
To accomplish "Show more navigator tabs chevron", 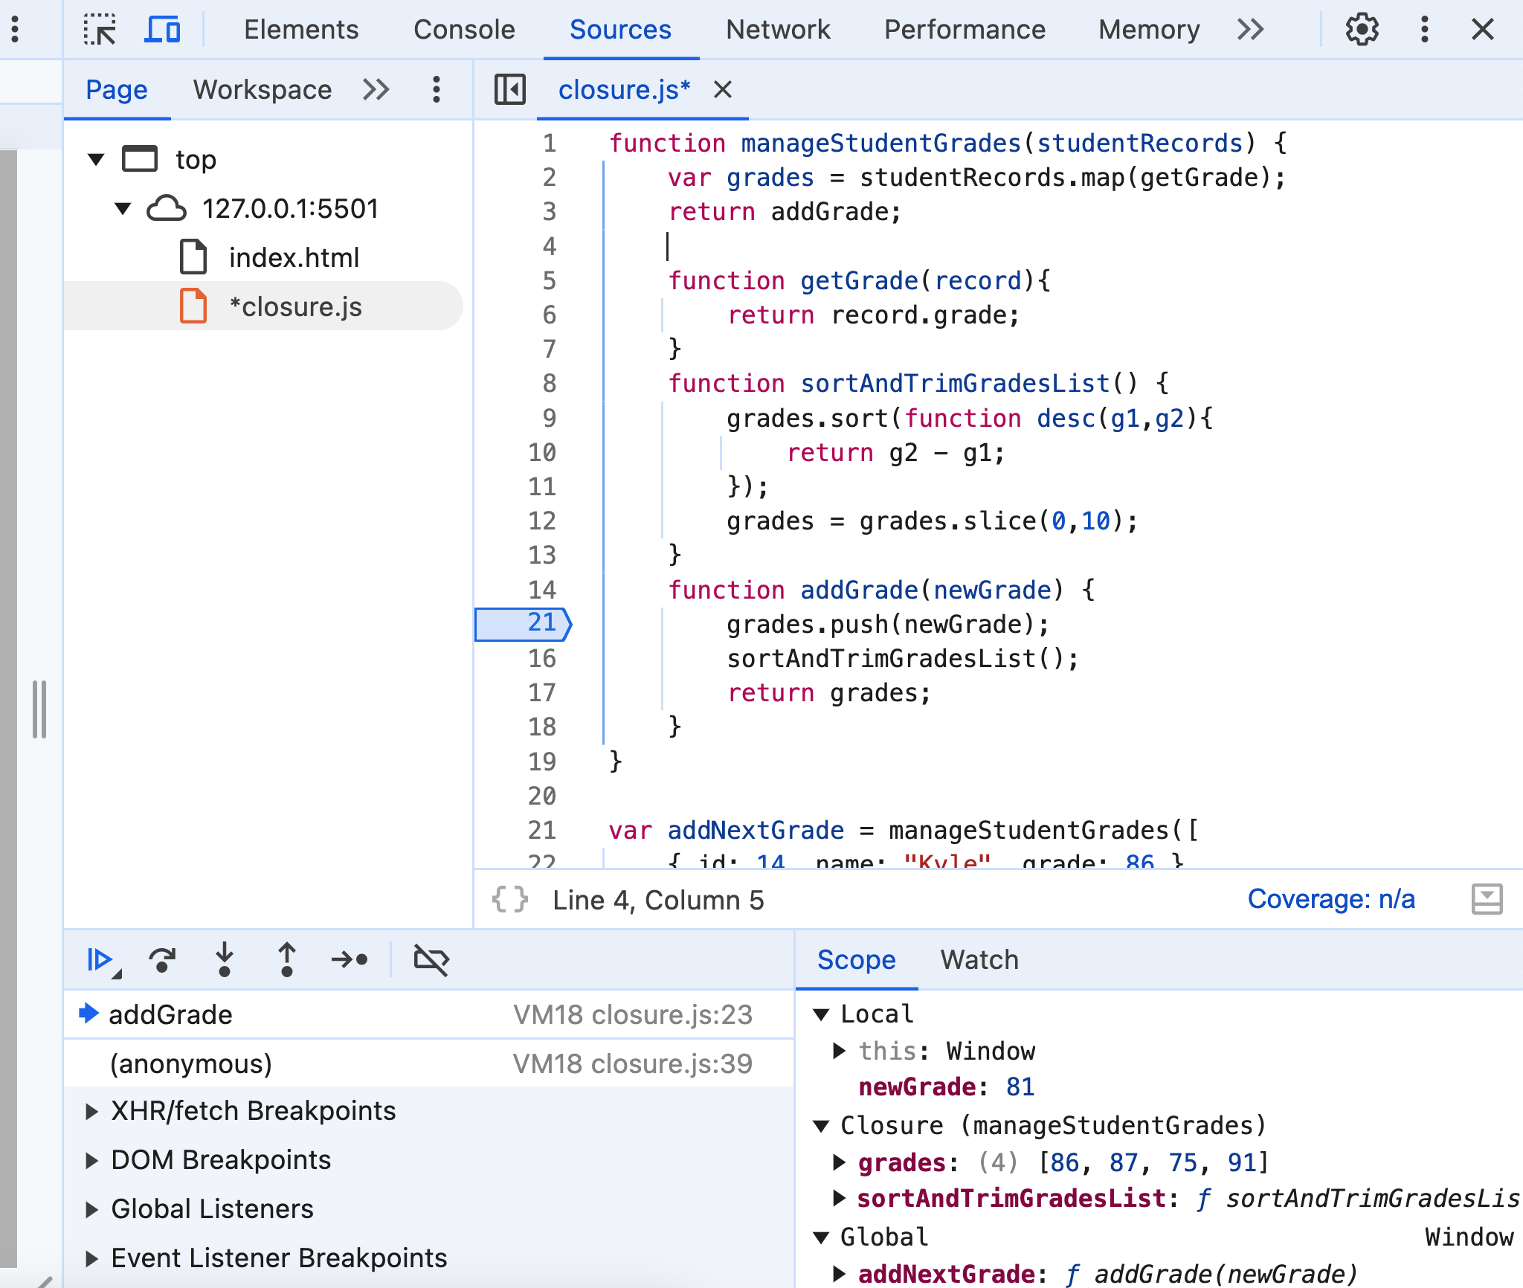I will tap(376, 90).
